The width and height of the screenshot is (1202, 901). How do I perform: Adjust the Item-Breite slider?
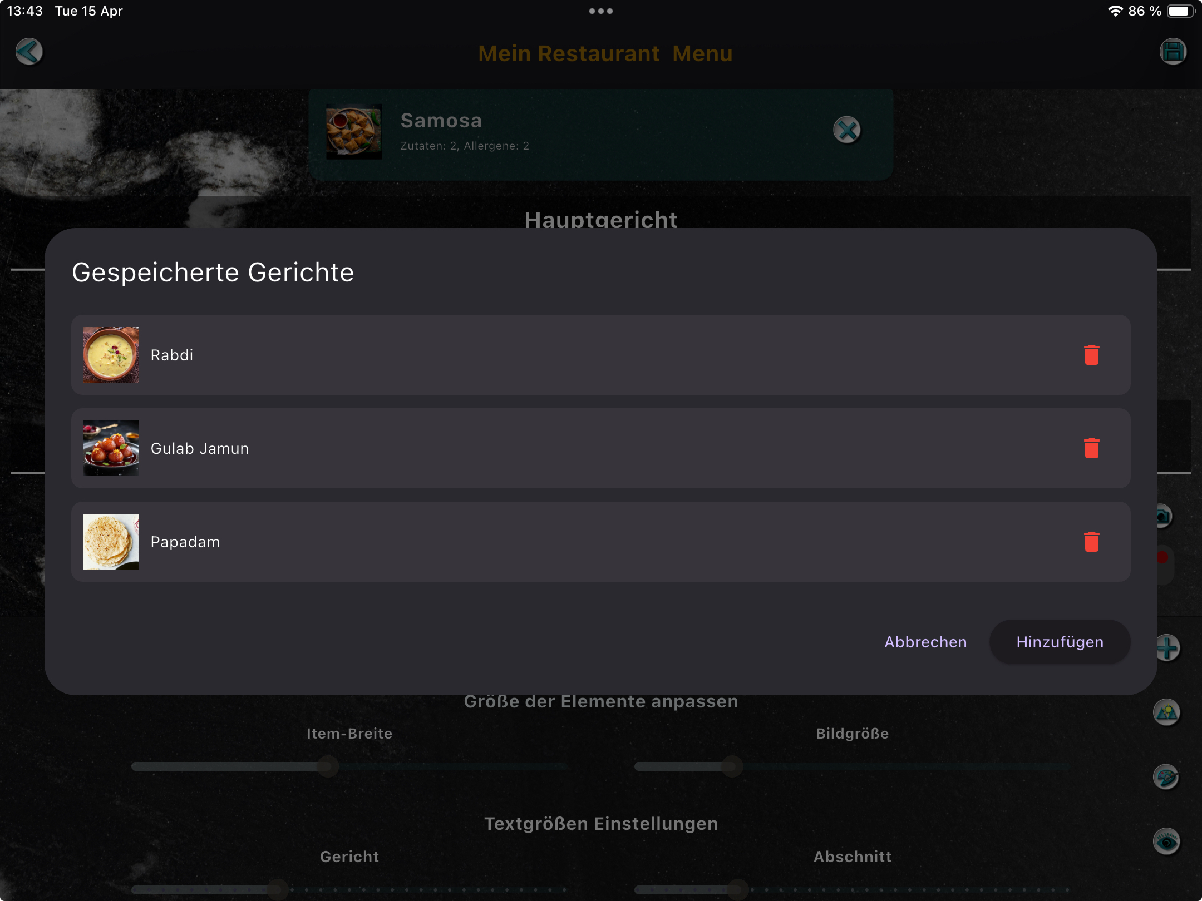(x=327, y=766)
